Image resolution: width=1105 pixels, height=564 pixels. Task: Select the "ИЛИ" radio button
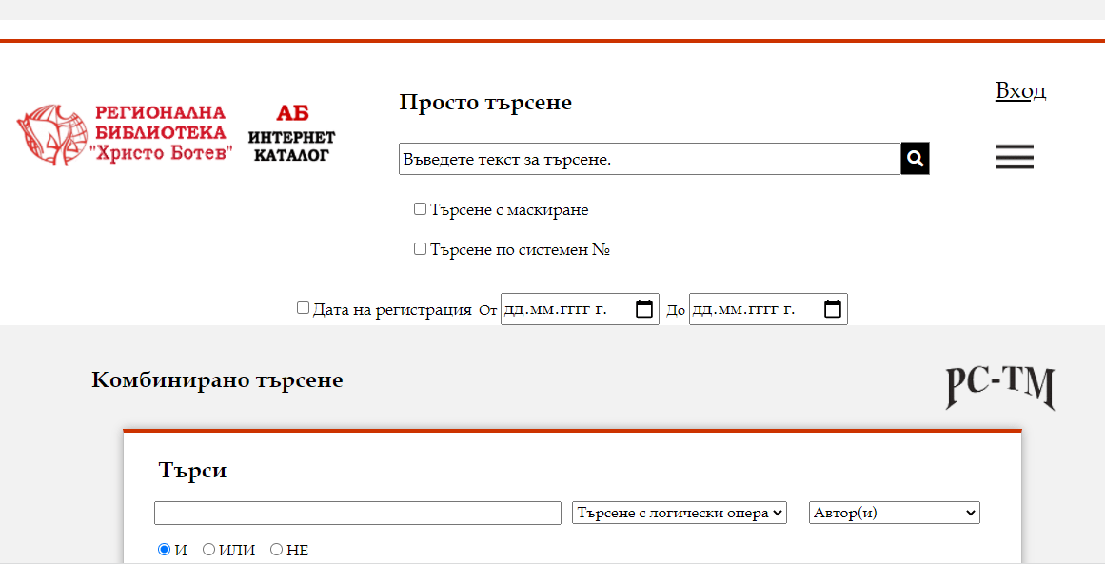point(208,549)
